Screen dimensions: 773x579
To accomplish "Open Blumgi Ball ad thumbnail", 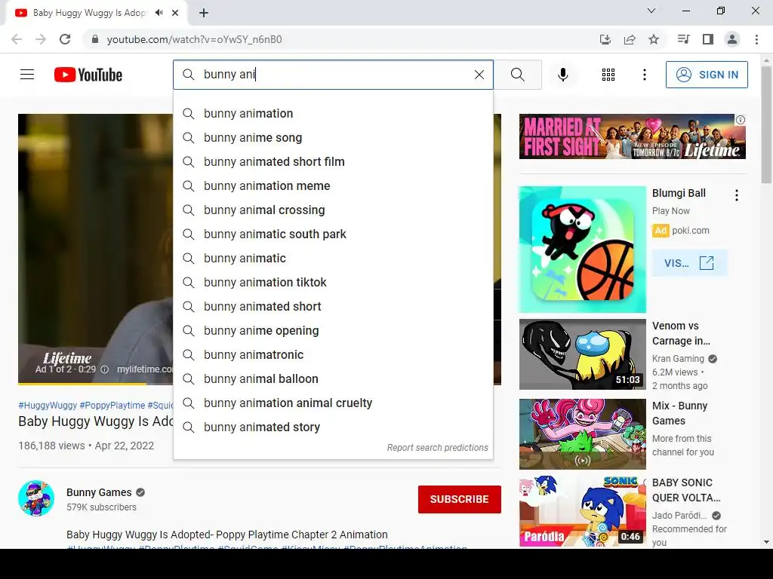I will click(582, 250).
